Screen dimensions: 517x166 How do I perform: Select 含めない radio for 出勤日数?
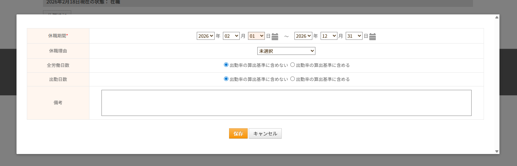(x=226, y=79)
